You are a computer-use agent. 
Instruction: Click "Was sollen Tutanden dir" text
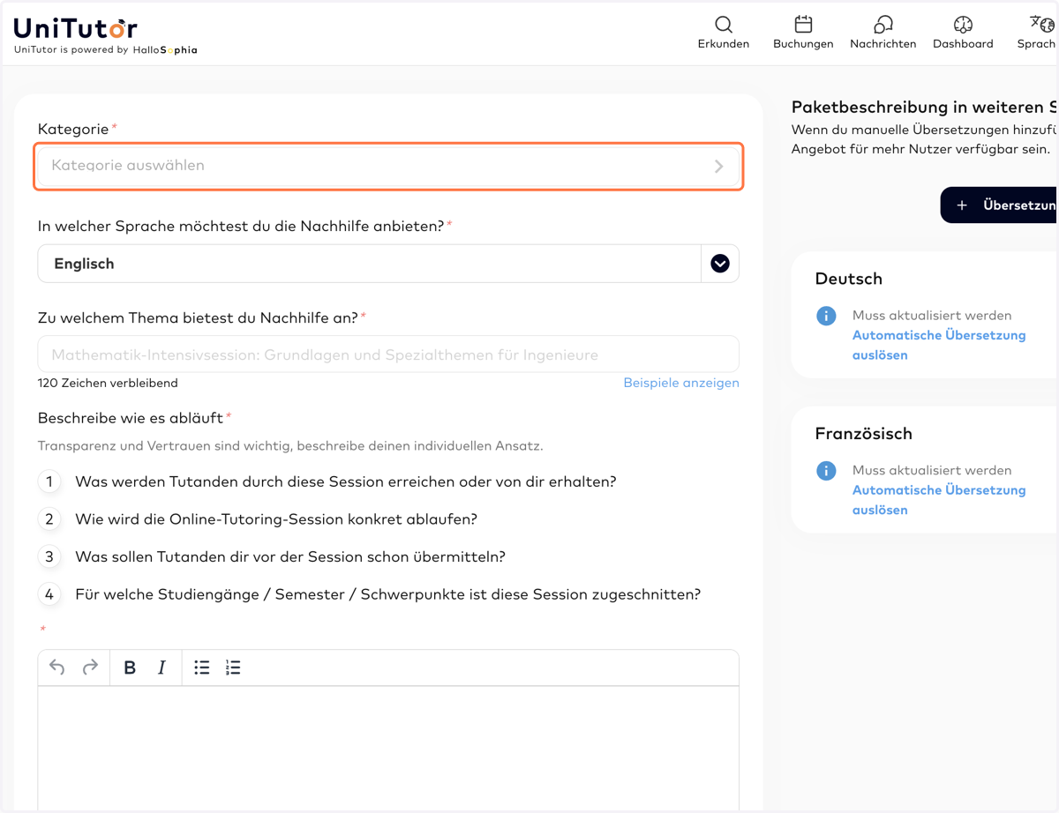tap(290, 557)
